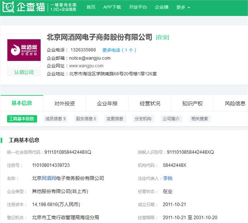This screenshot has height=223, width=248.
Task: Select the 工商基本信息 sub-tab button
Action: coord(22,119)
